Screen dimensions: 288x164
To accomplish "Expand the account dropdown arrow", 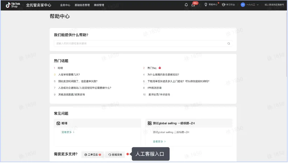I will 257,5.
